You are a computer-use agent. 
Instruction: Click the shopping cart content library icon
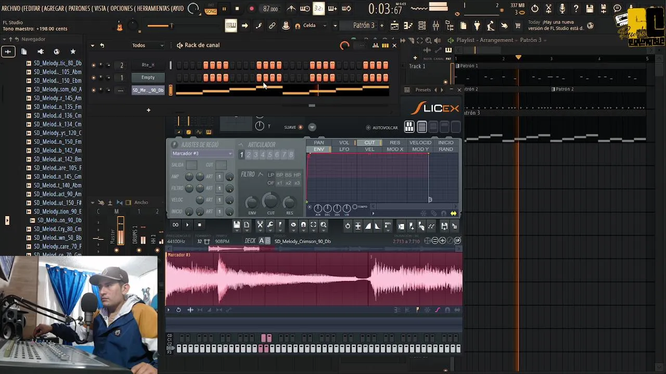tap(518, 25)
